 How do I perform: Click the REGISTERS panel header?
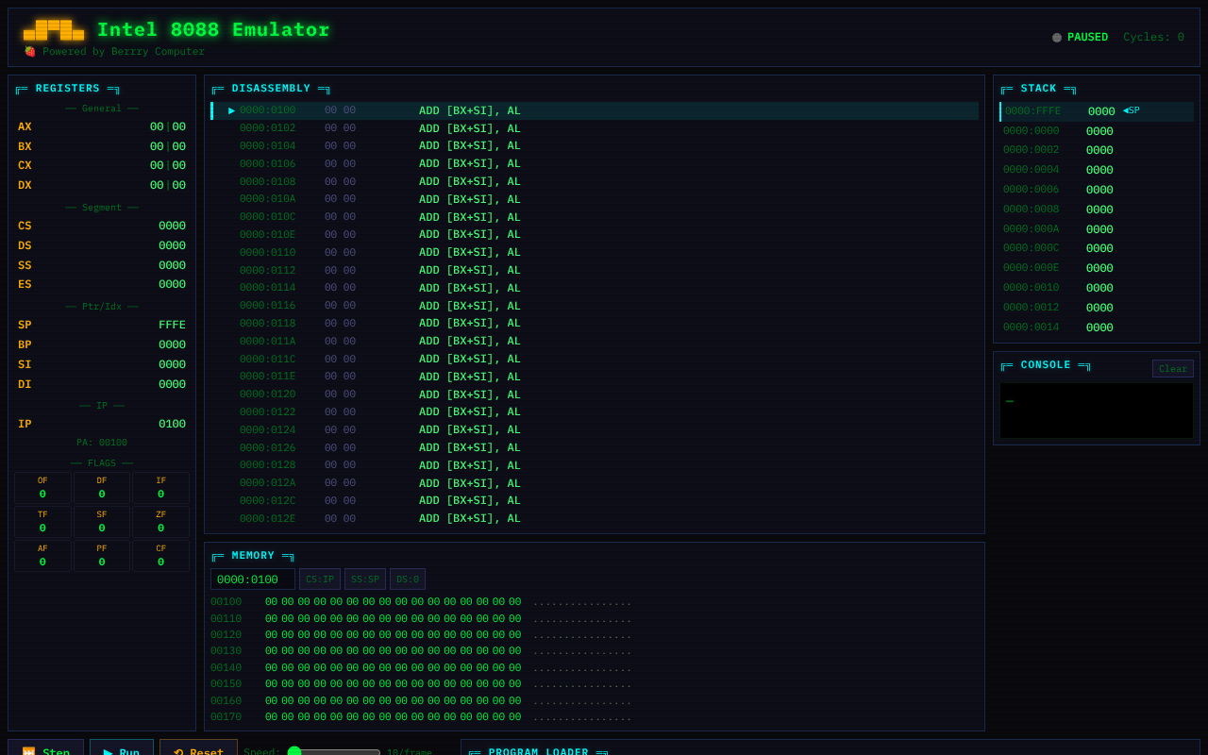click(x=68, y=89)
